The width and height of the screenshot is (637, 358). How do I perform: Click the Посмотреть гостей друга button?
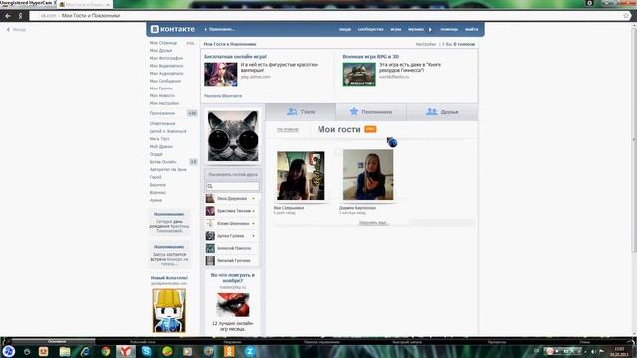(233, 174)
